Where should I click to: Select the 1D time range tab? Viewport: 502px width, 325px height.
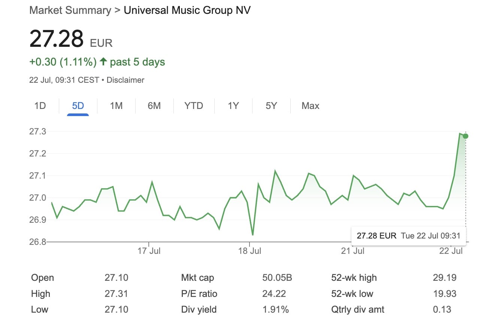point(40,106)
